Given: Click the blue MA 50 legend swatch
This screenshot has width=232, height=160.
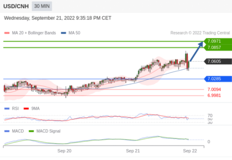Looking at the screenshot, I should [x=64, y=33].
